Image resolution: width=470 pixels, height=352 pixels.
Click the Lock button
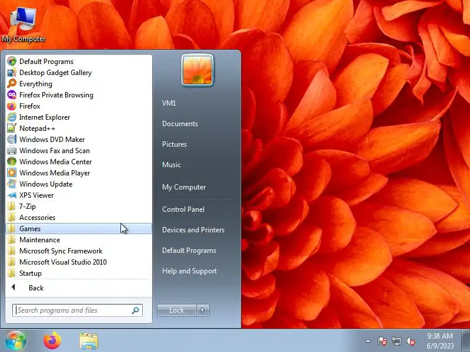177,310
